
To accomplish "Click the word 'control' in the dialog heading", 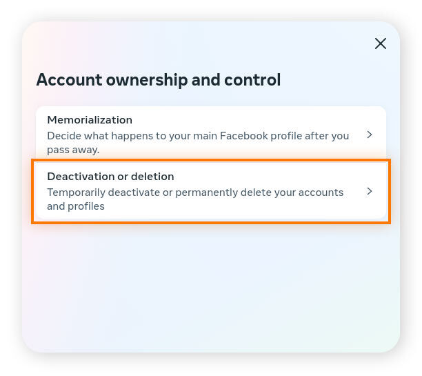I will click(252, 80).
